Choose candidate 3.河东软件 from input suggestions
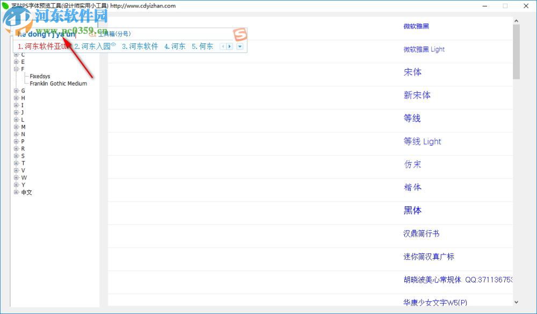Viewport: 537px width, 314px height. click(x=141, y=46)
